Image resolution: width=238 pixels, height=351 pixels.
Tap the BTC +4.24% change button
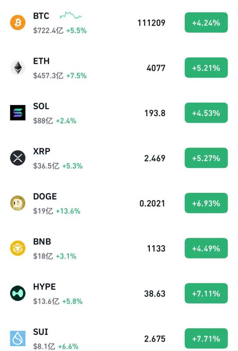(206, 23)
